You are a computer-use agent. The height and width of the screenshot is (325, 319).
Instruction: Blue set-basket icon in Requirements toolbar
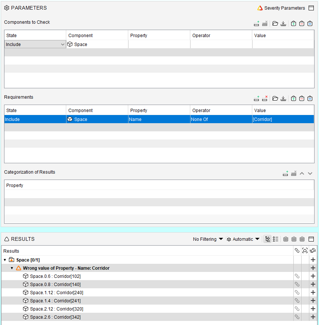[x=310, y=98]
